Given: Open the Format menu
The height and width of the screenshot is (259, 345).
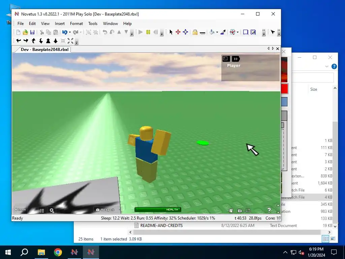Looking at the screenshot, I should [76, 24].
